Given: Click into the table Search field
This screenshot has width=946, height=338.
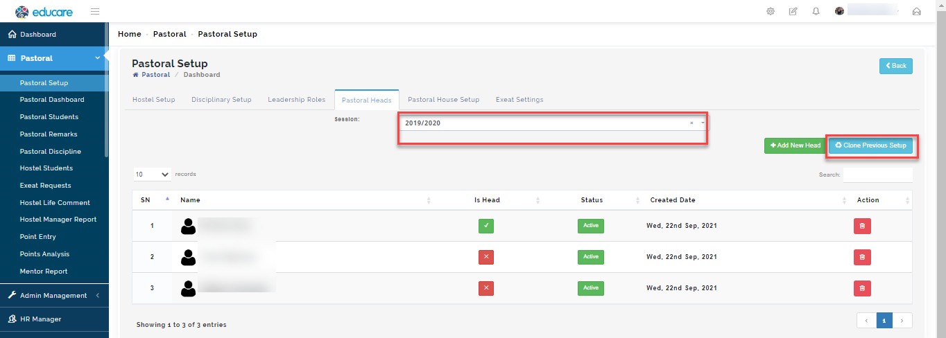Looking at the screenshot, I should coord(878,175).
